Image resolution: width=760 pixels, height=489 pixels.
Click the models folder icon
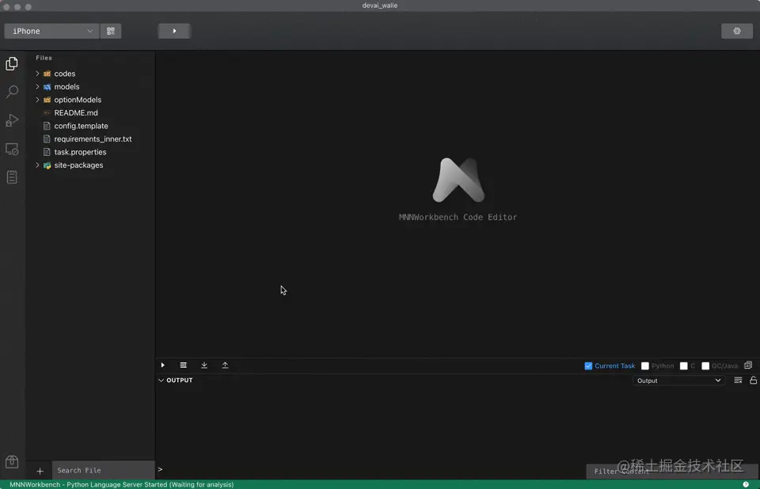click(47, 87)
